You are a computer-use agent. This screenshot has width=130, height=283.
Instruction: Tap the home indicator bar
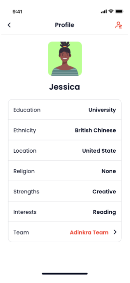pos(65,274)
